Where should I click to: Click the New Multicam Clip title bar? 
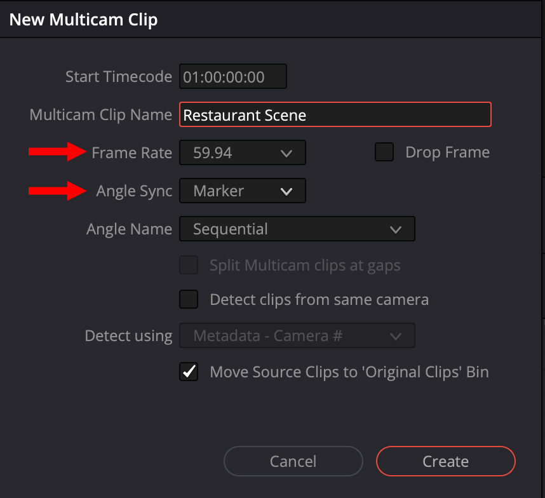(271, 19)
